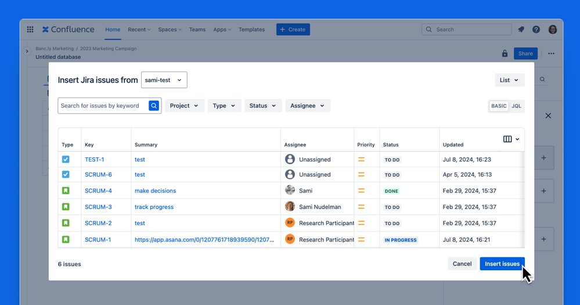
Task: Click the Cancel button
Action: click(x=462, y=264)
